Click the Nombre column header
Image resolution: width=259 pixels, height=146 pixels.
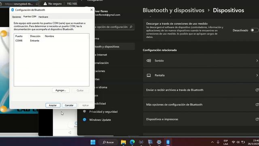(49, 36)
